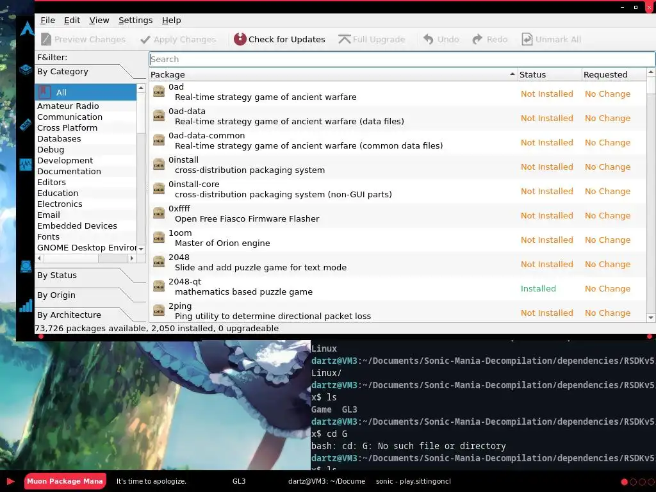Open the network signal bars dock icon
This screenshot has width=656, height=492.
26,306
